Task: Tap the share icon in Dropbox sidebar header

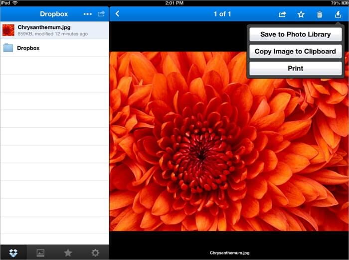Action: 101,14
